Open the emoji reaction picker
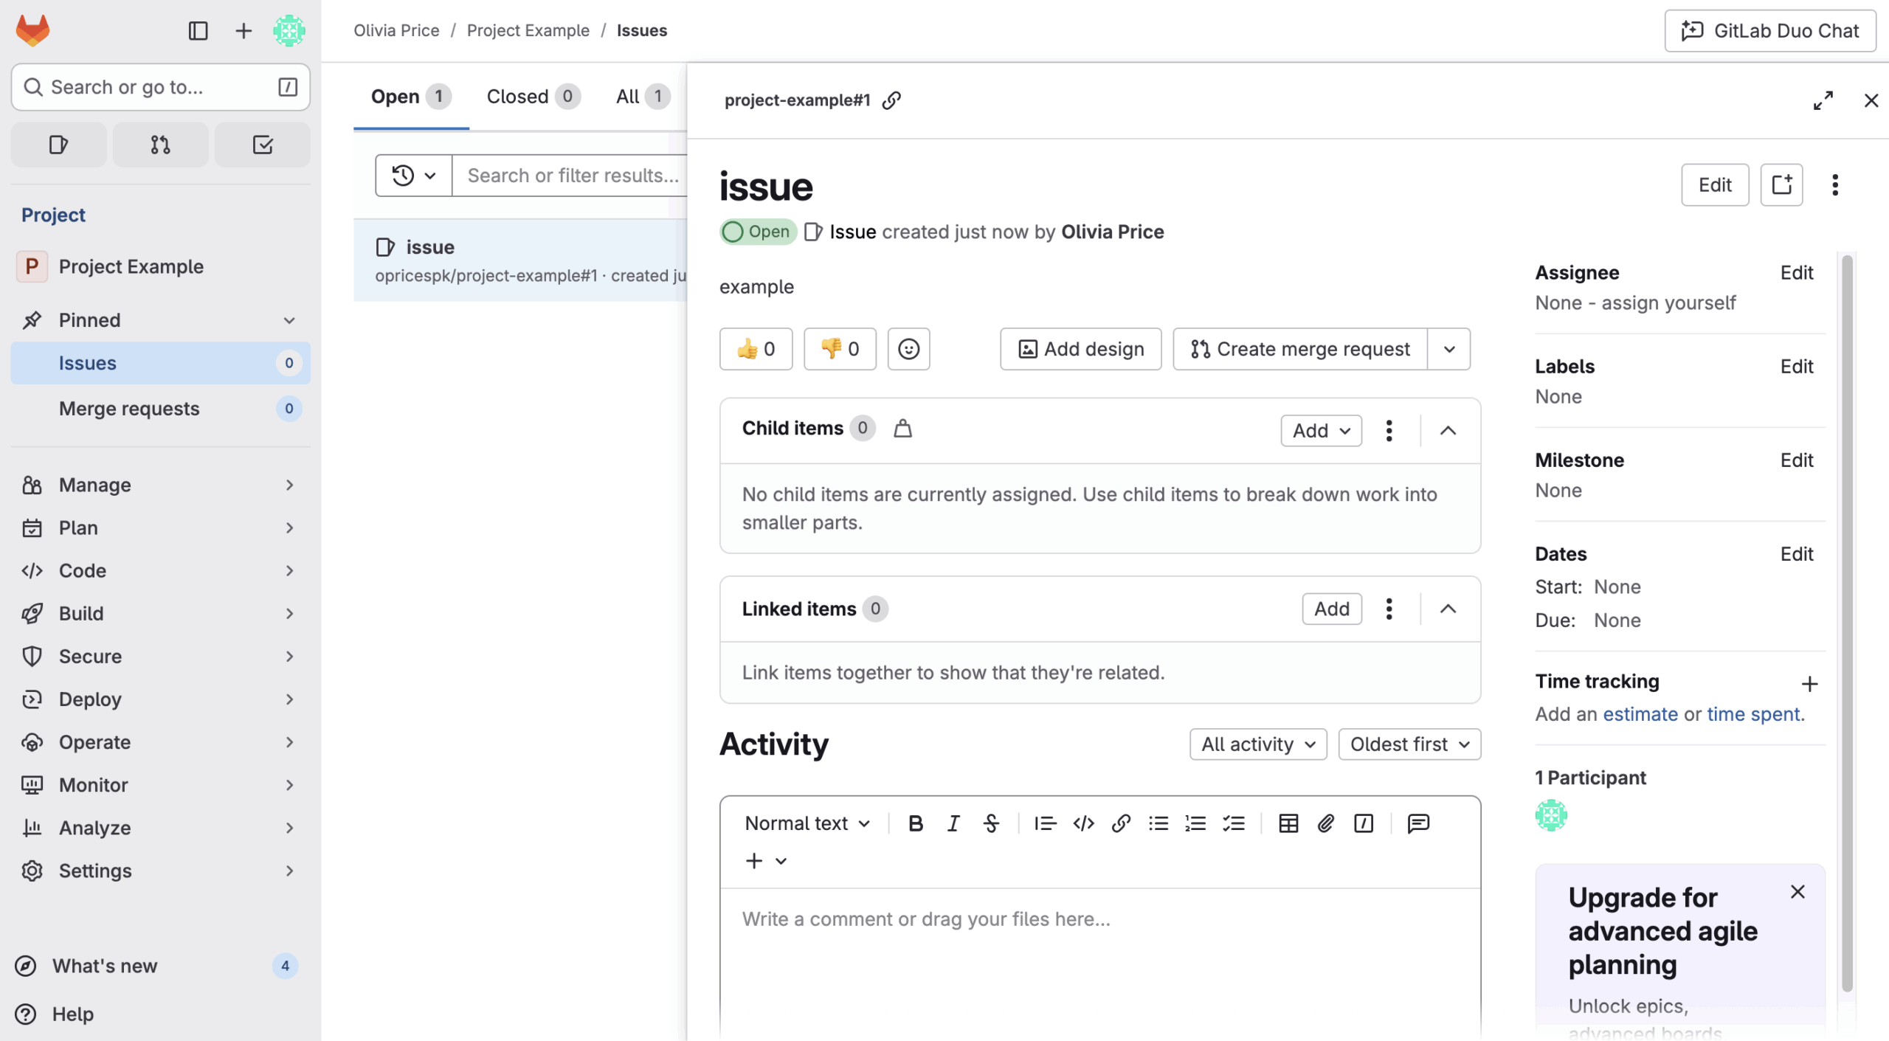 click(x=908, y=349)
